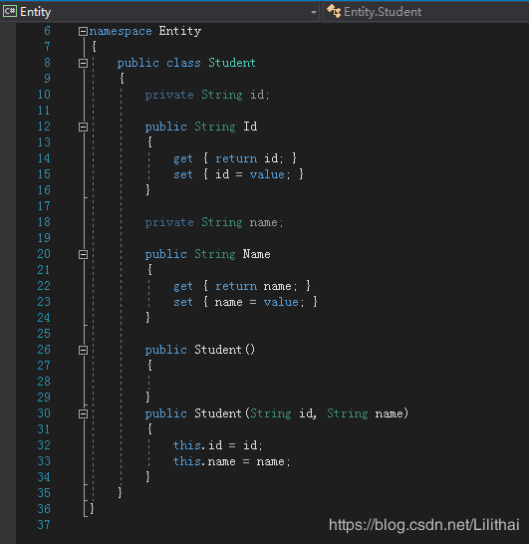Collapse the Name property region
Image resolution: width=529 pixels, height=544 pixels.
[x=83, y=255]
